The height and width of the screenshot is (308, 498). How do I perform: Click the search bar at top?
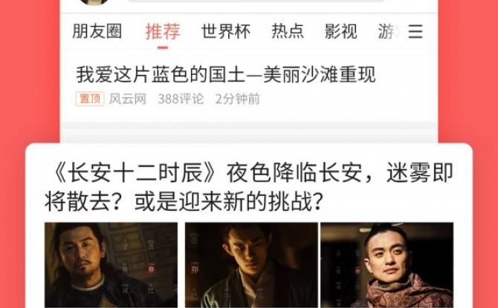point(256,1)
